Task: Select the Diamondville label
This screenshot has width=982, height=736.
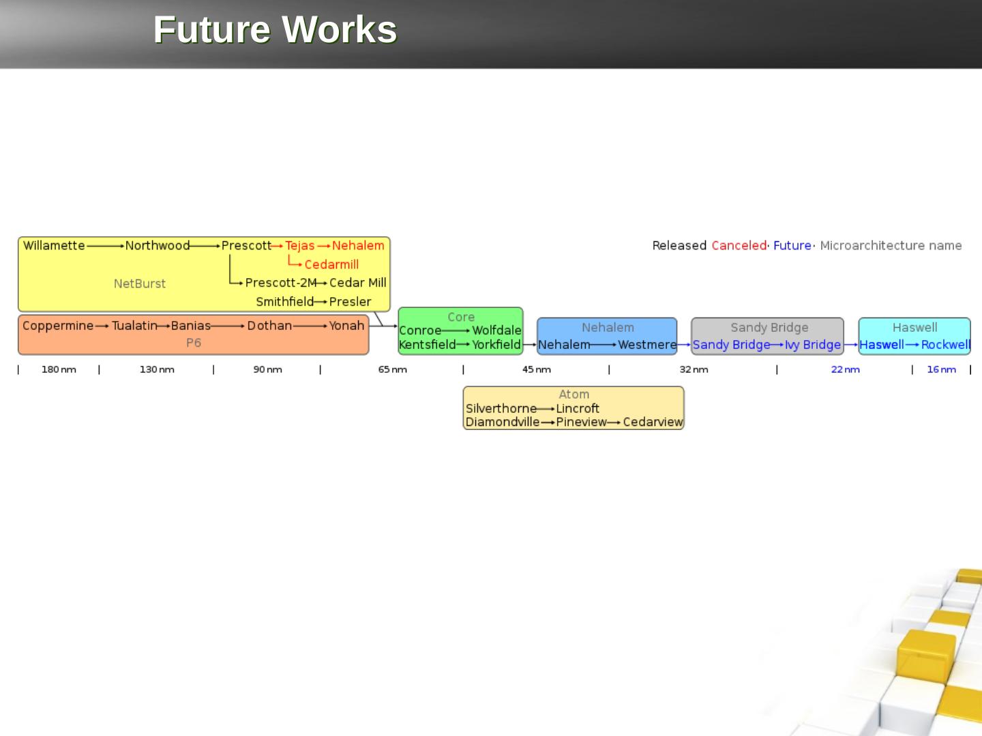Action: click(503, 423)
